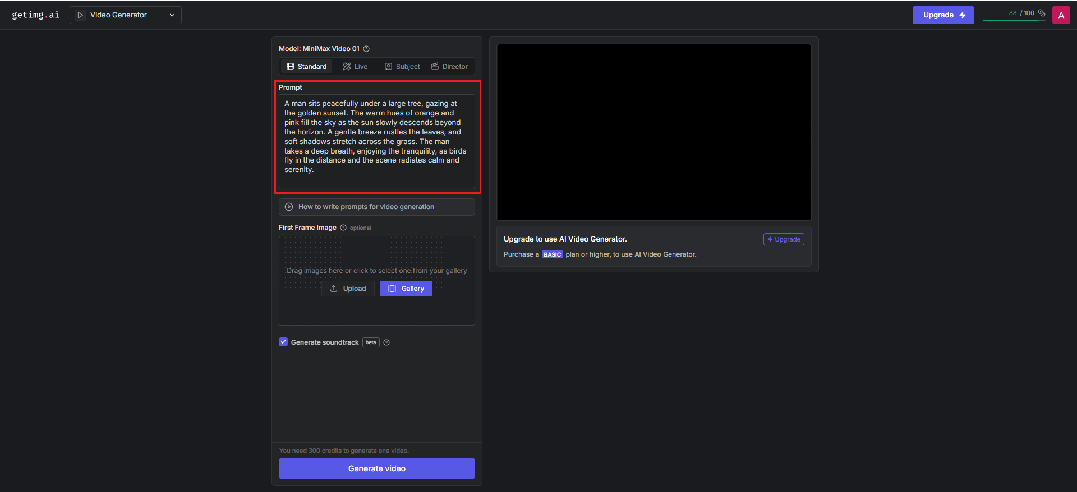Click the beta badge next to soundtrack
1077x492 pixels.
pyautogui.click(x=371, y=342)
